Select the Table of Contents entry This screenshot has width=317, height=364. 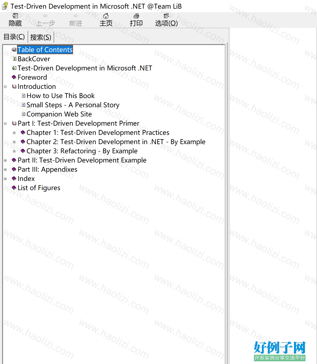click(45, 50)
